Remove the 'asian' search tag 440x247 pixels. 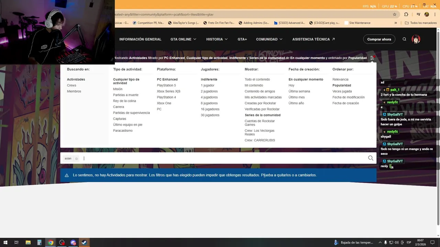(x=76, y=158)
